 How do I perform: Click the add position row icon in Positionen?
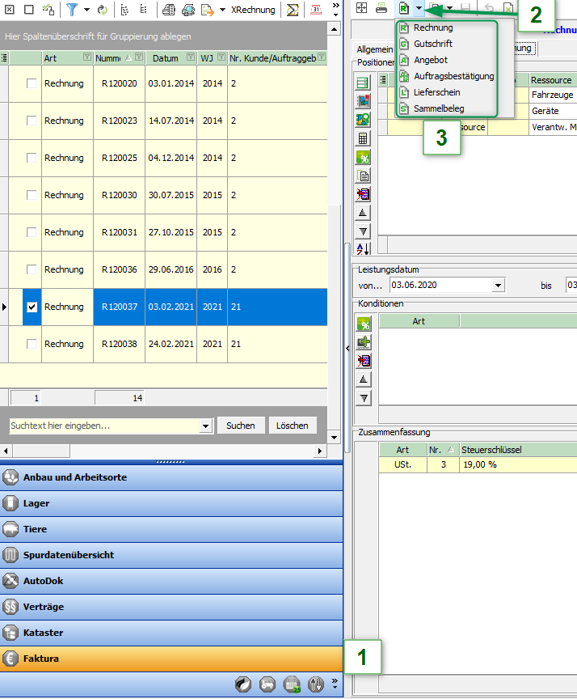click(x=363, y=83)
